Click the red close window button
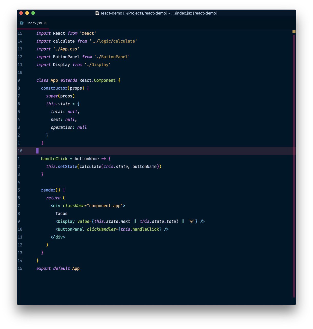 (21, 13)
